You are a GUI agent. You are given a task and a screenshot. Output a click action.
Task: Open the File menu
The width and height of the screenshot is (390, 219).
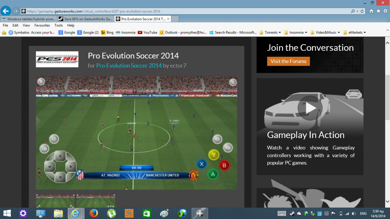tap(6, 25)
